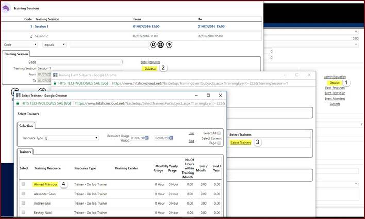Viewport: 365px width, 219px height.
Task: Tick the checkbox for Ahmed Mansour
Action: click(x=23, y=184)
